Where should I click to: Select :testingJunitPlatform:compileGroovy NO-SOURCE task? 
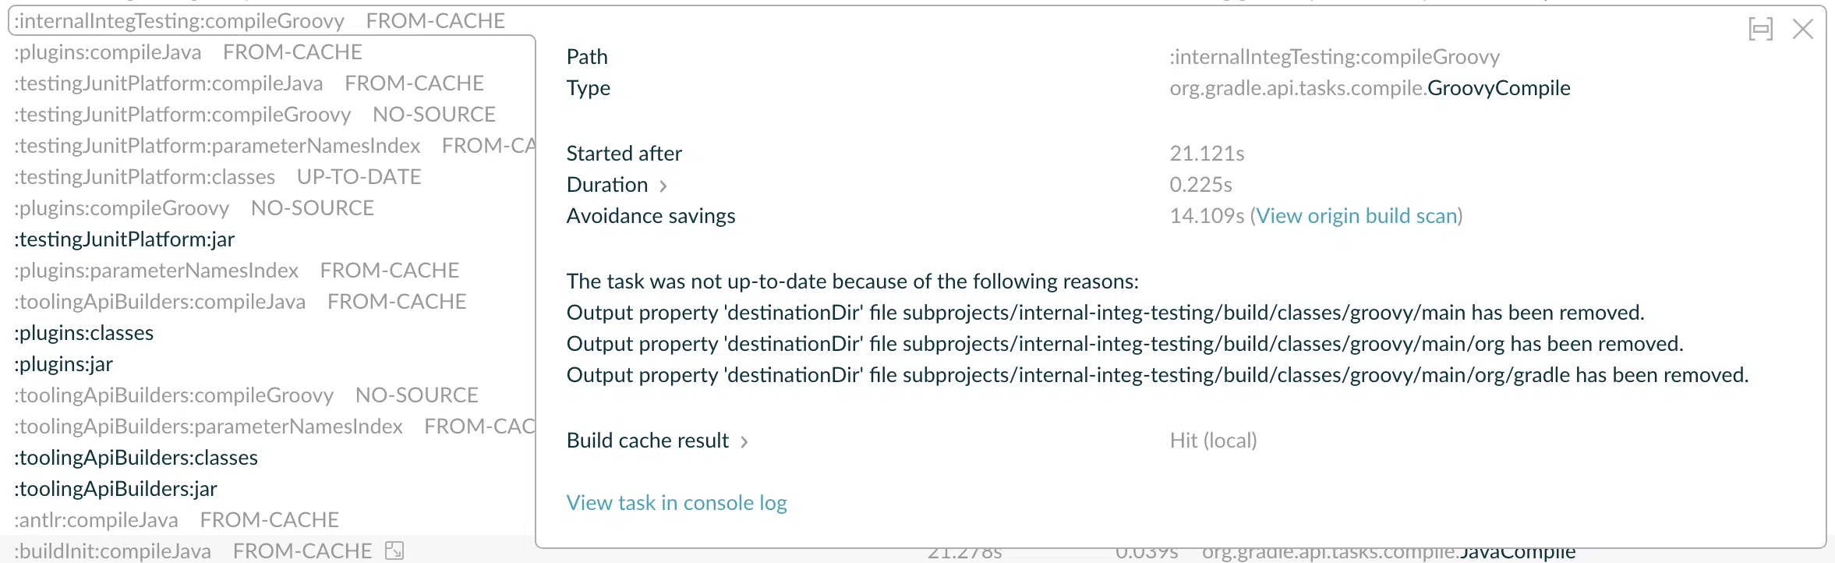255,115
